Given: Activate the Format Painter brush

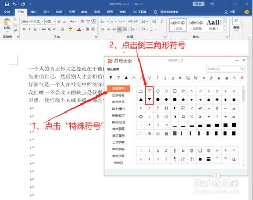Looking at the screenshot, I should click(15, 31).
